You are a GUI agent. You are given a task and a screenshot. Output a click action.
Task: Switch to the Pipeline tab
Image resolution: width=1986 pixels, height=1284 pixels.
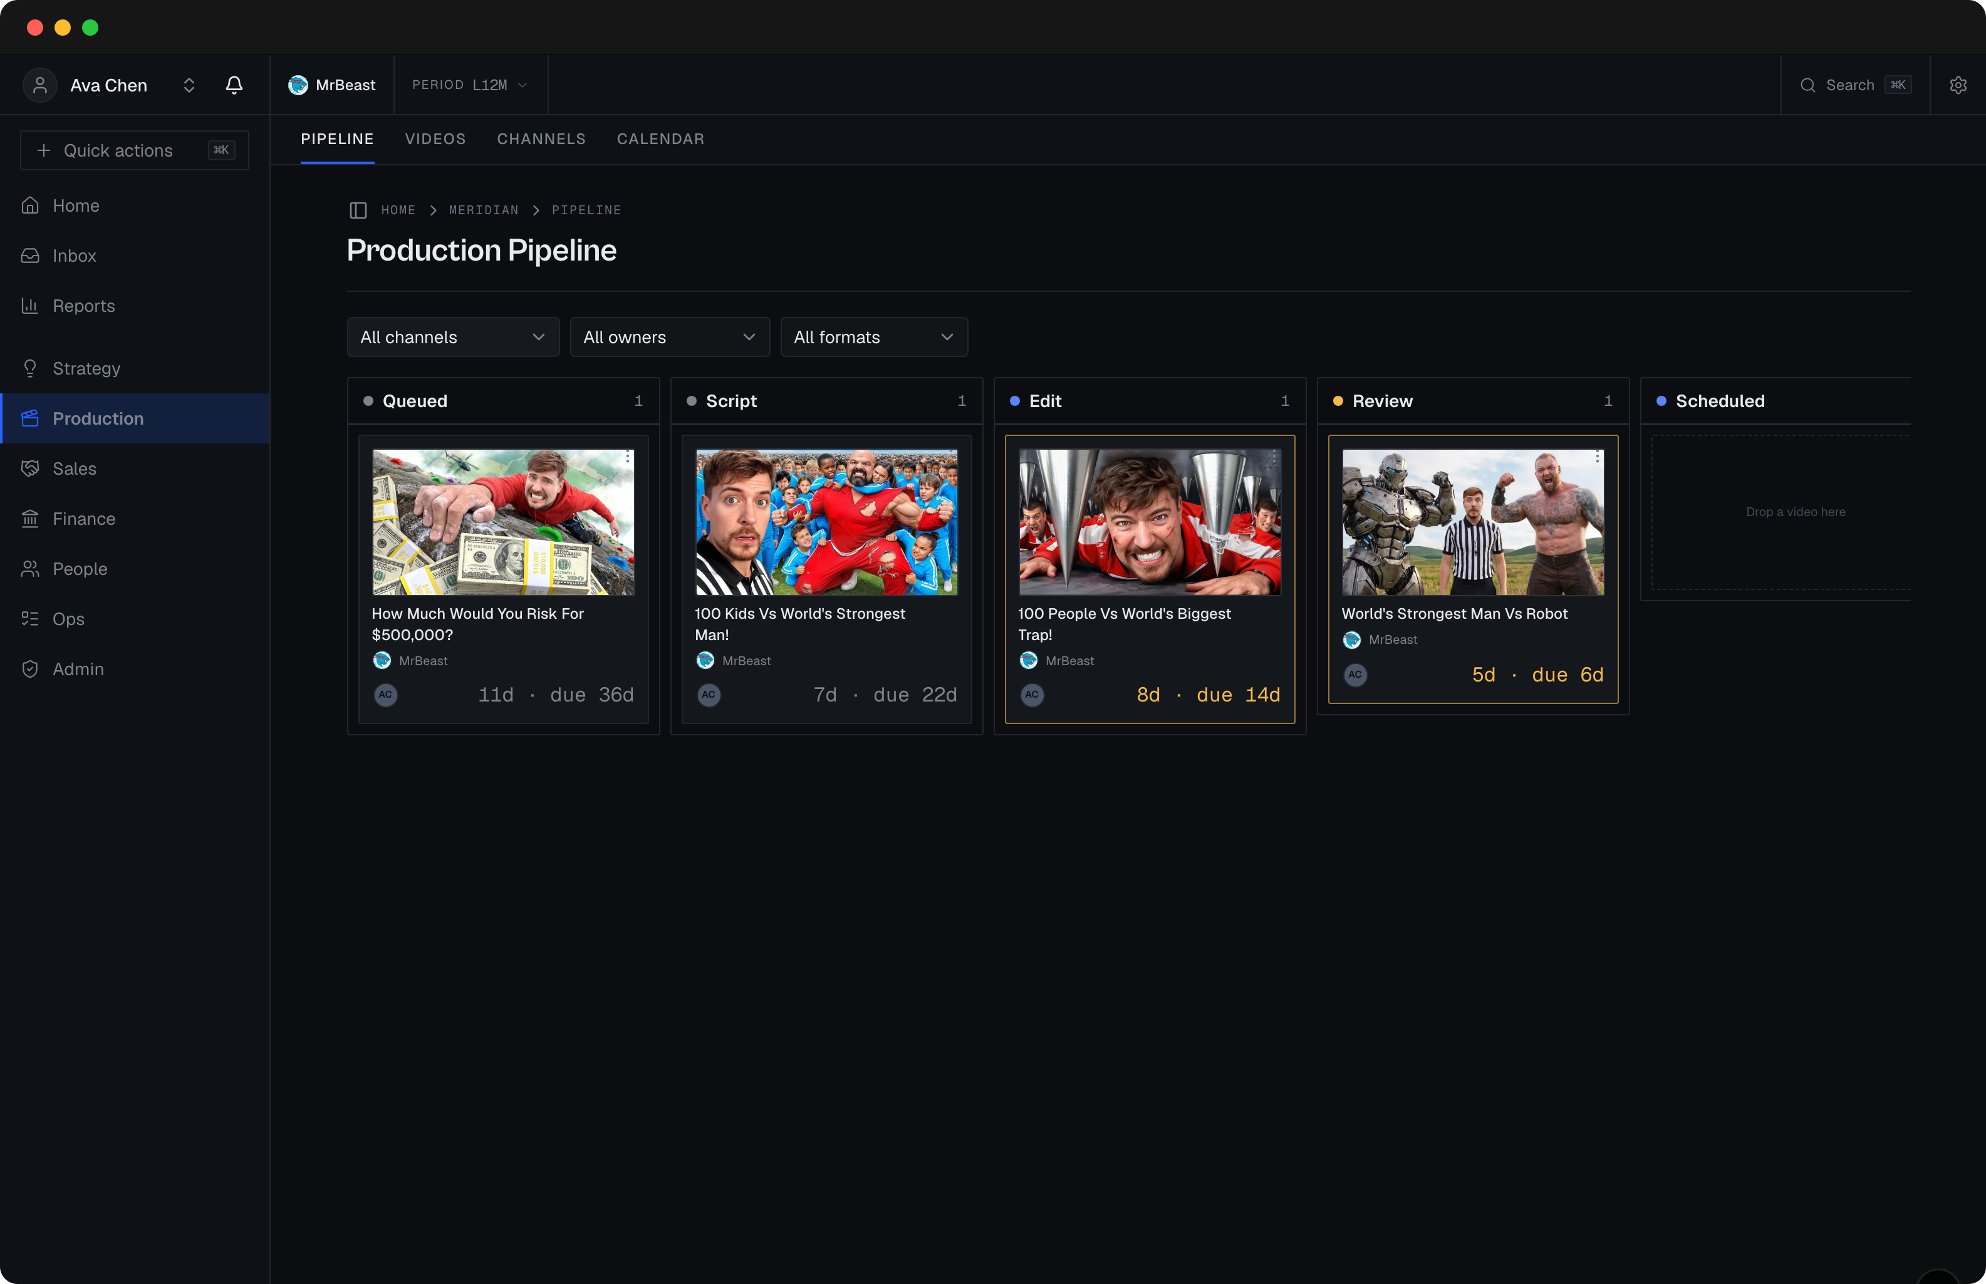[337, 139]
